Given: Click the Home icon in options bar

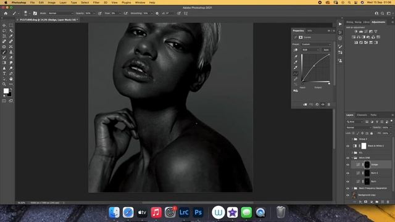Looking at the screenshot, I should (x=6, y=14).
